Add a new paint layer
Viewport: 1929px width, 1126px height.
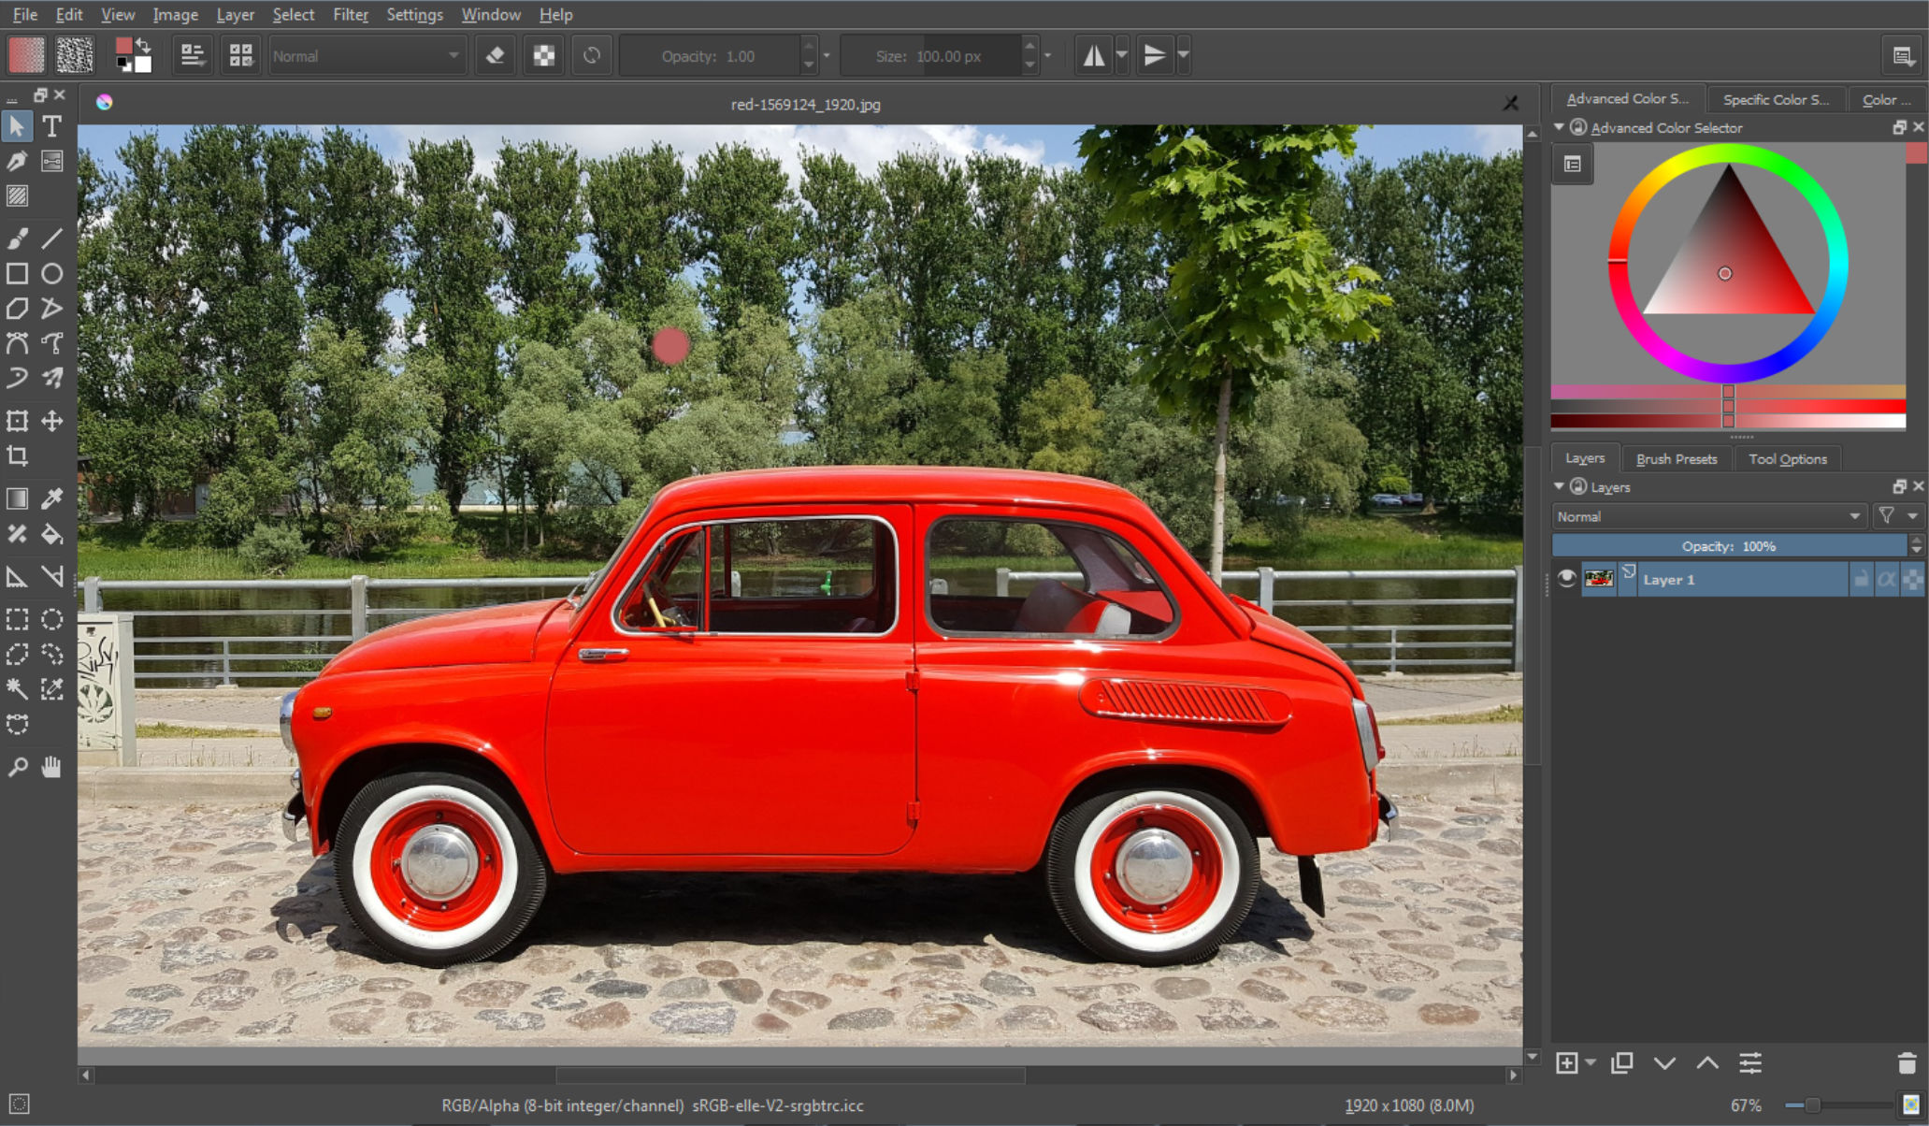pos(1567,1063)
